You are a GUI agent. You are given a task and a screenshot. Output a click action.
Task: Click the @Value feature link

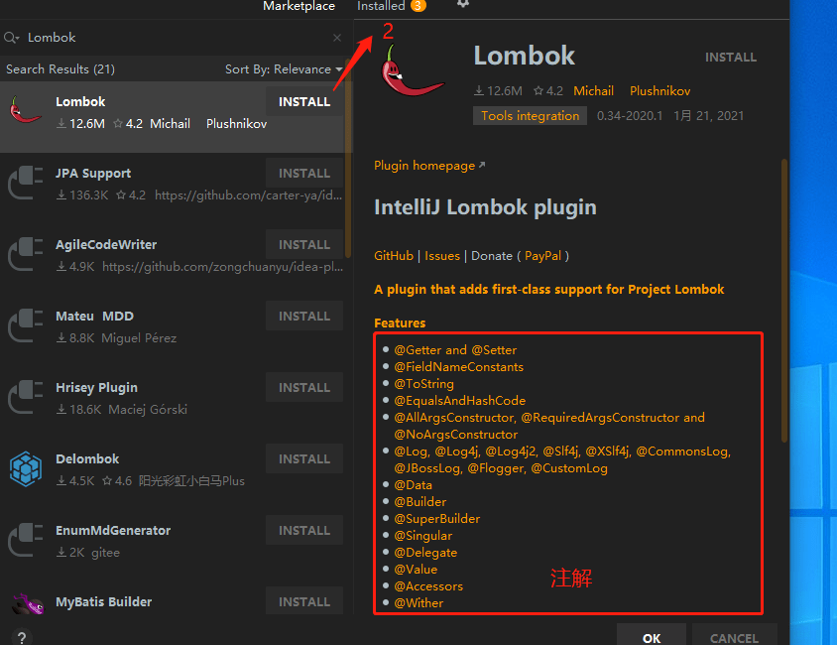pos(416,570)
